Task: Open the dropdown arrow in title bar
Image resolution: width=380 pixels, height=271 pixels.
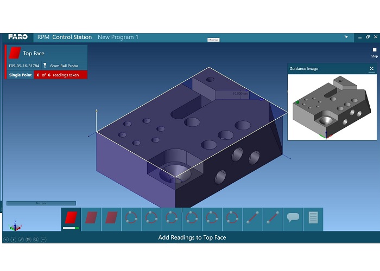Action: tap(346, 37)
